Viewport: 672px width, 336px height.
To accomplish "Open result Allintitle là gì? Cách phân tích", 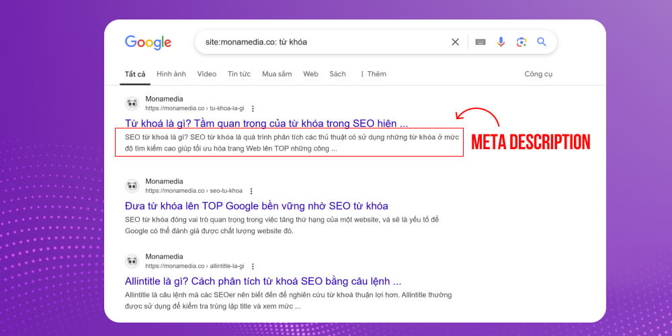I will tap(263, 282).
